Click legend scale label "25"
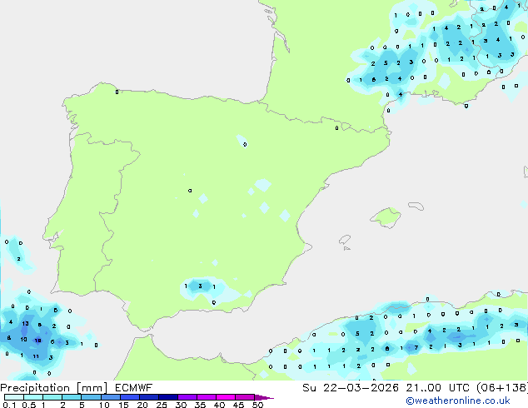Screen dimensions: 528x408 [162, 405]
